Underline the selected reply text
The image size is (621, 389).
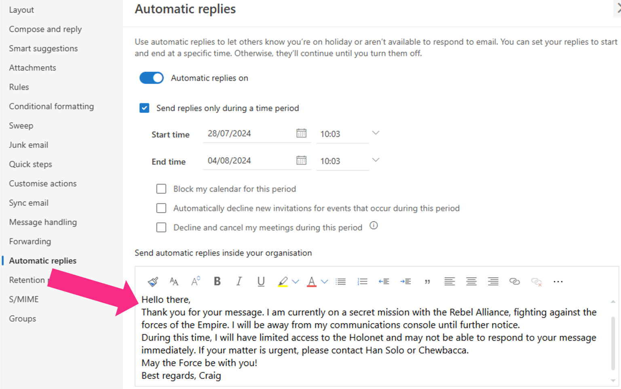coord(261,281)
